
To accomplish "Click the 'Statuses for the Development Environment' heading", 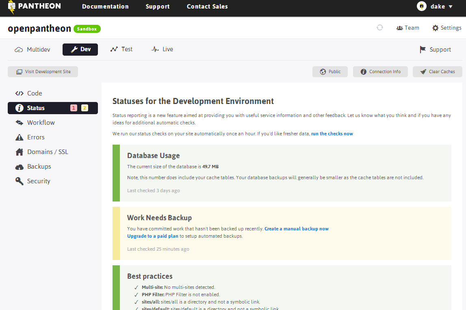I will [x=193, y=101].
